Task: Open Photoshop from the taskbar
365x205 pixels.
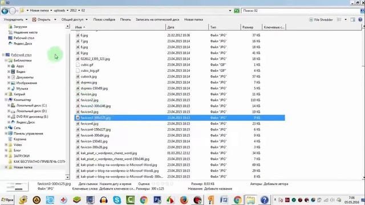Action: (157, 200)
